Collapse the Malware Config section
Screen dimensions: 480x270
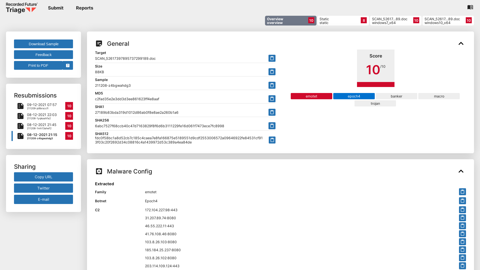[x=461, y=171]
